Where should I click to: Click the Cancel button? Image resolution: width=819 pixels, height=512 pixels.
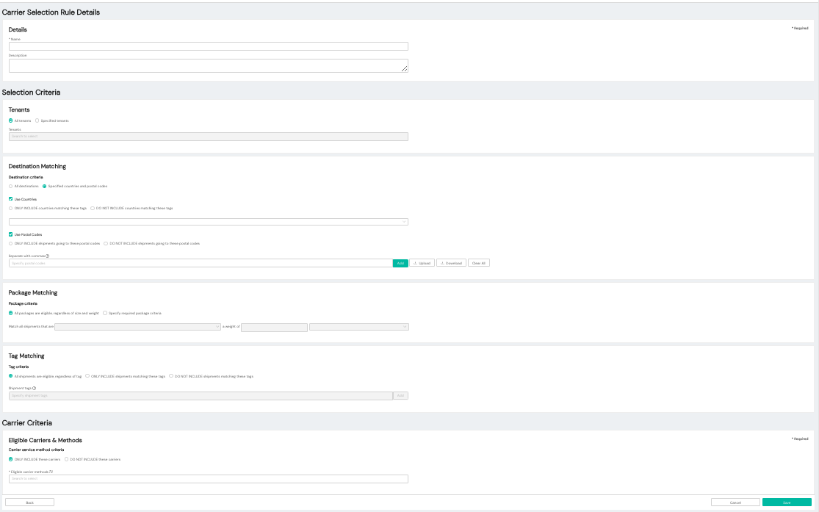tap(735, 502)
